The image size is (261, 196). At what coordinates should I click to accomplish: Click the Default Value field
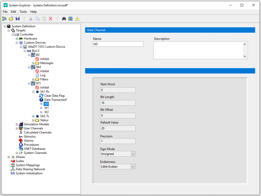[x=118, y=128]
